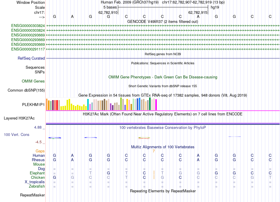Screen dimensions: 280x202
Task: Select the Zebrafish alignment row label
Action: point(37,186)
